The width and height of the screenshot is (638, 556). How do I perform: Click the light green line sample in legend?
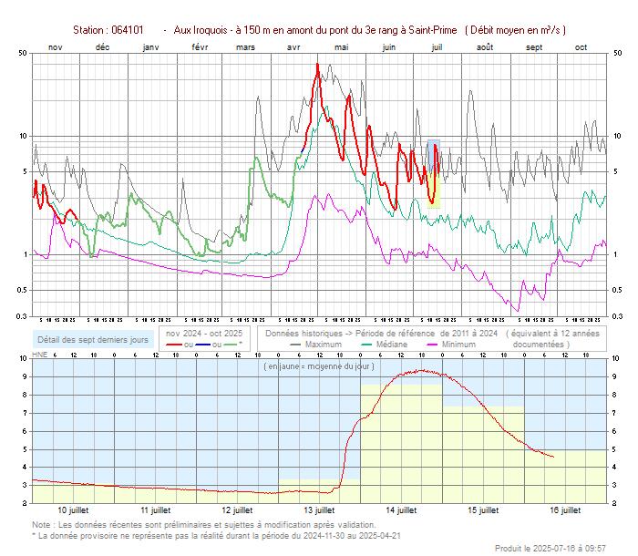pyautogui.click(x=231, y=345)
